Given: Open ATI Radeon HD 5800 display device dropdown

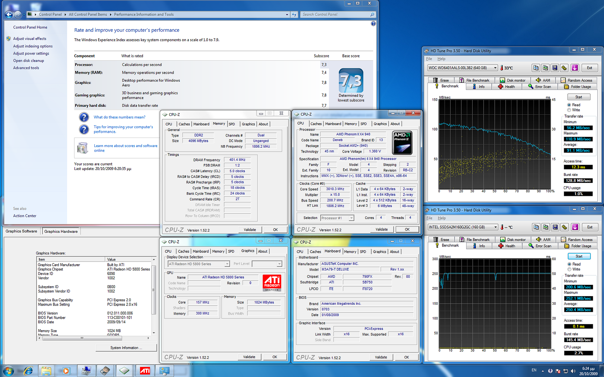Looking at the screenshot, I should (x=227, y=264).
